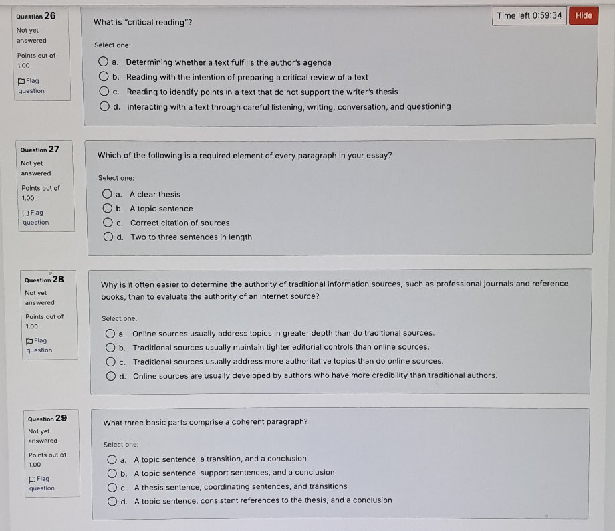Viewport: 615px width, 531px height.
Task: Click the Hide button
Action: point(583,15)
